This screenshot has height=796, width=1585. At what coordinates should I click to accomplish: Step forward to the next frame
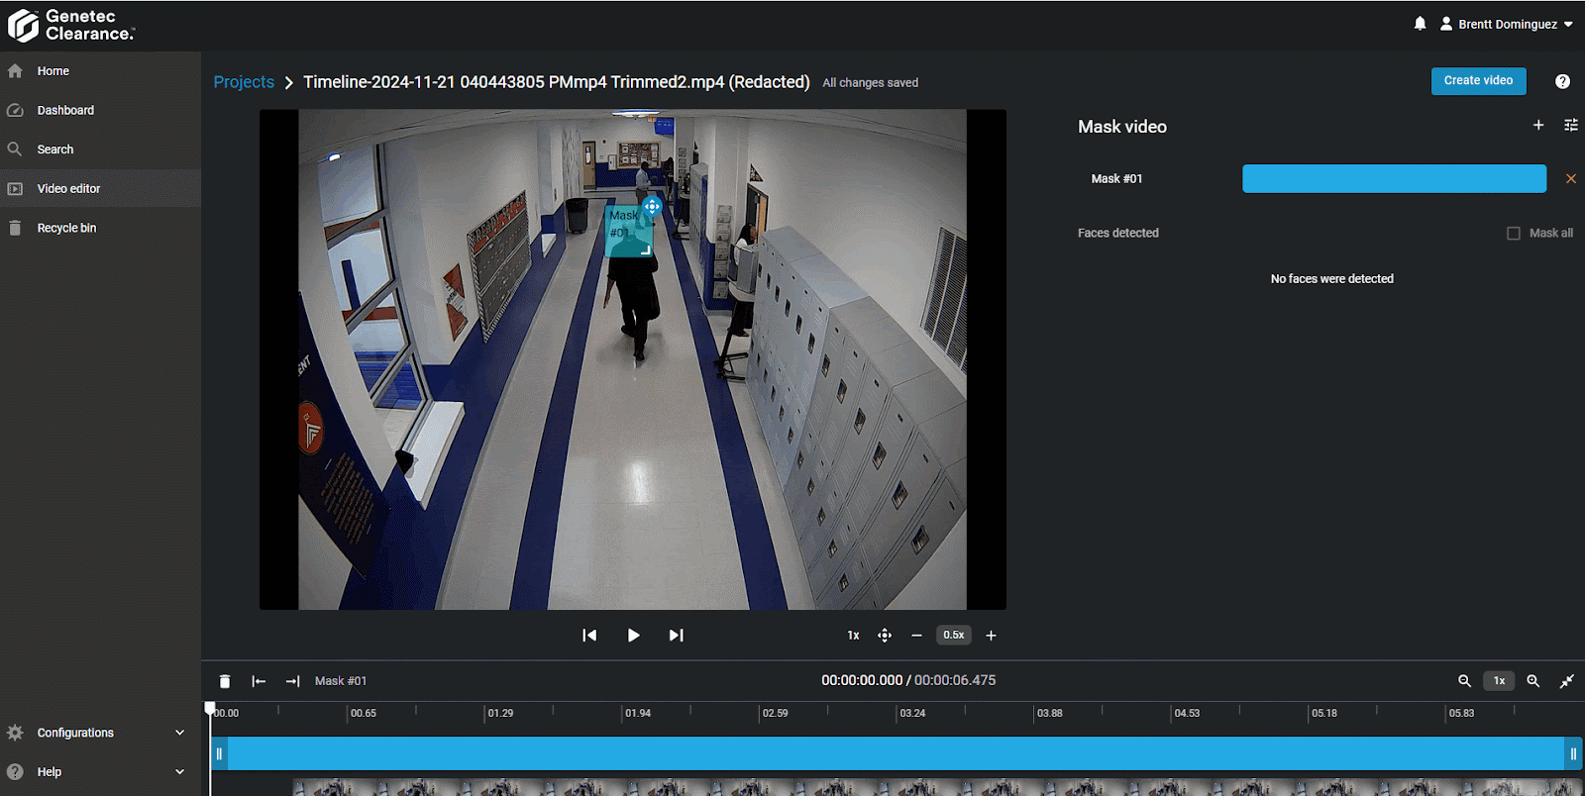[676, 636]
